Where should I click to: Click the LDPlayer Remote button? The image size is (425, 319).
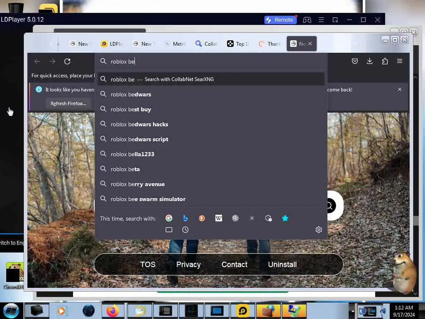click(281, 20)
